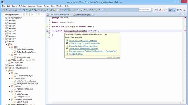Click the Open Task toolbar icon
Viewport: 188px width, 105px height.
coord(55,10)
